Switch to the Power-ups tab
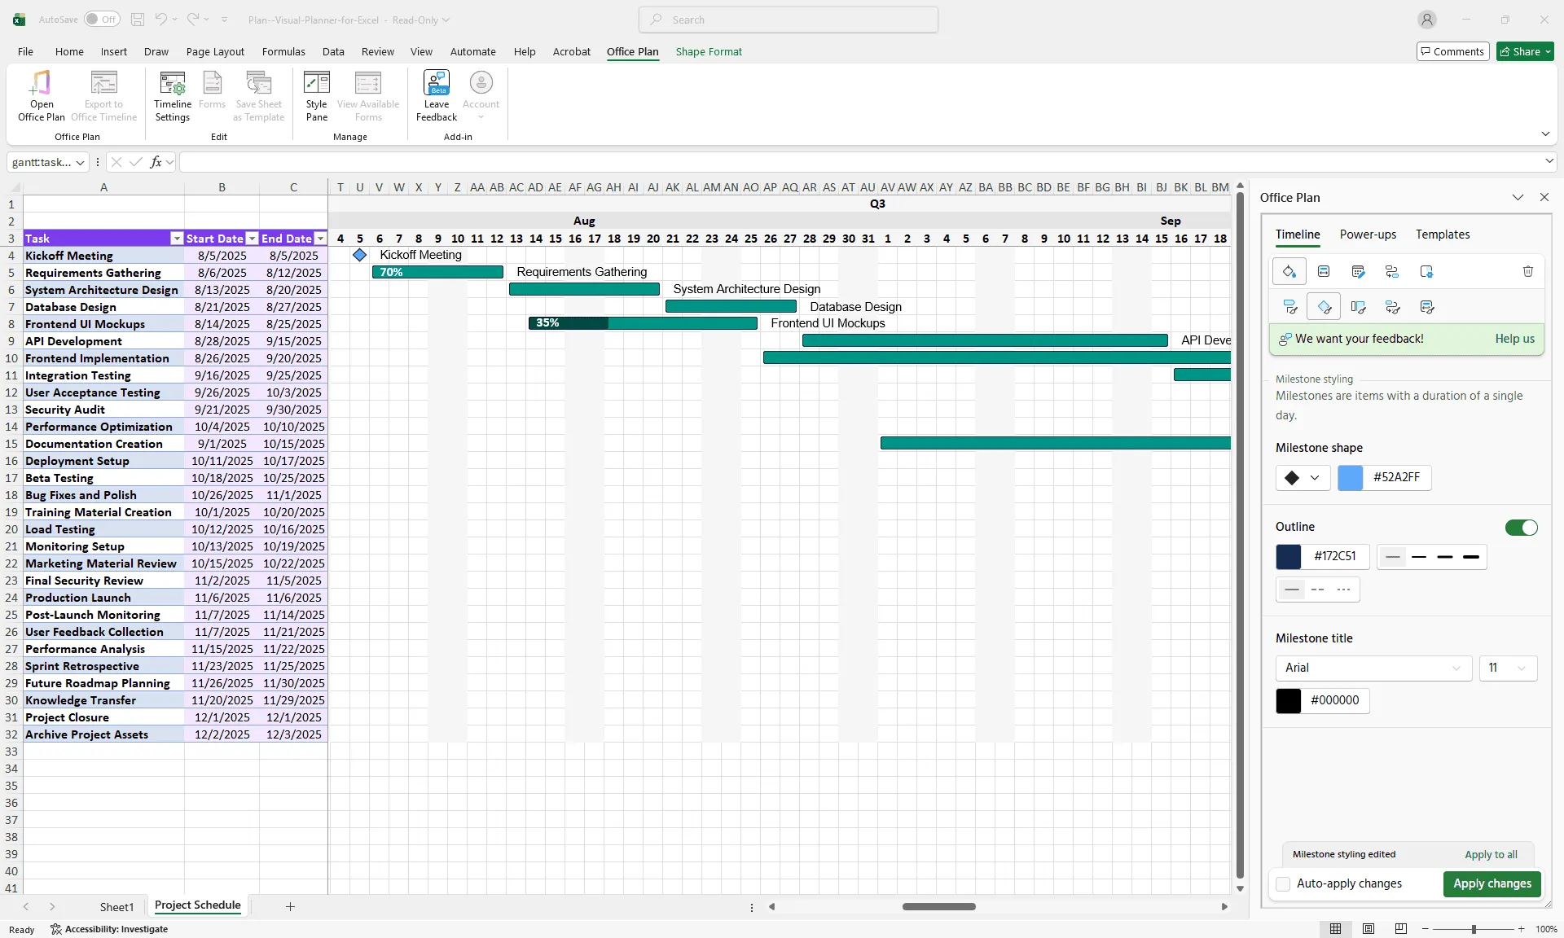The height and width of the screenshot is (938, 1564). pyautogui.click(x=1368, y=234)
